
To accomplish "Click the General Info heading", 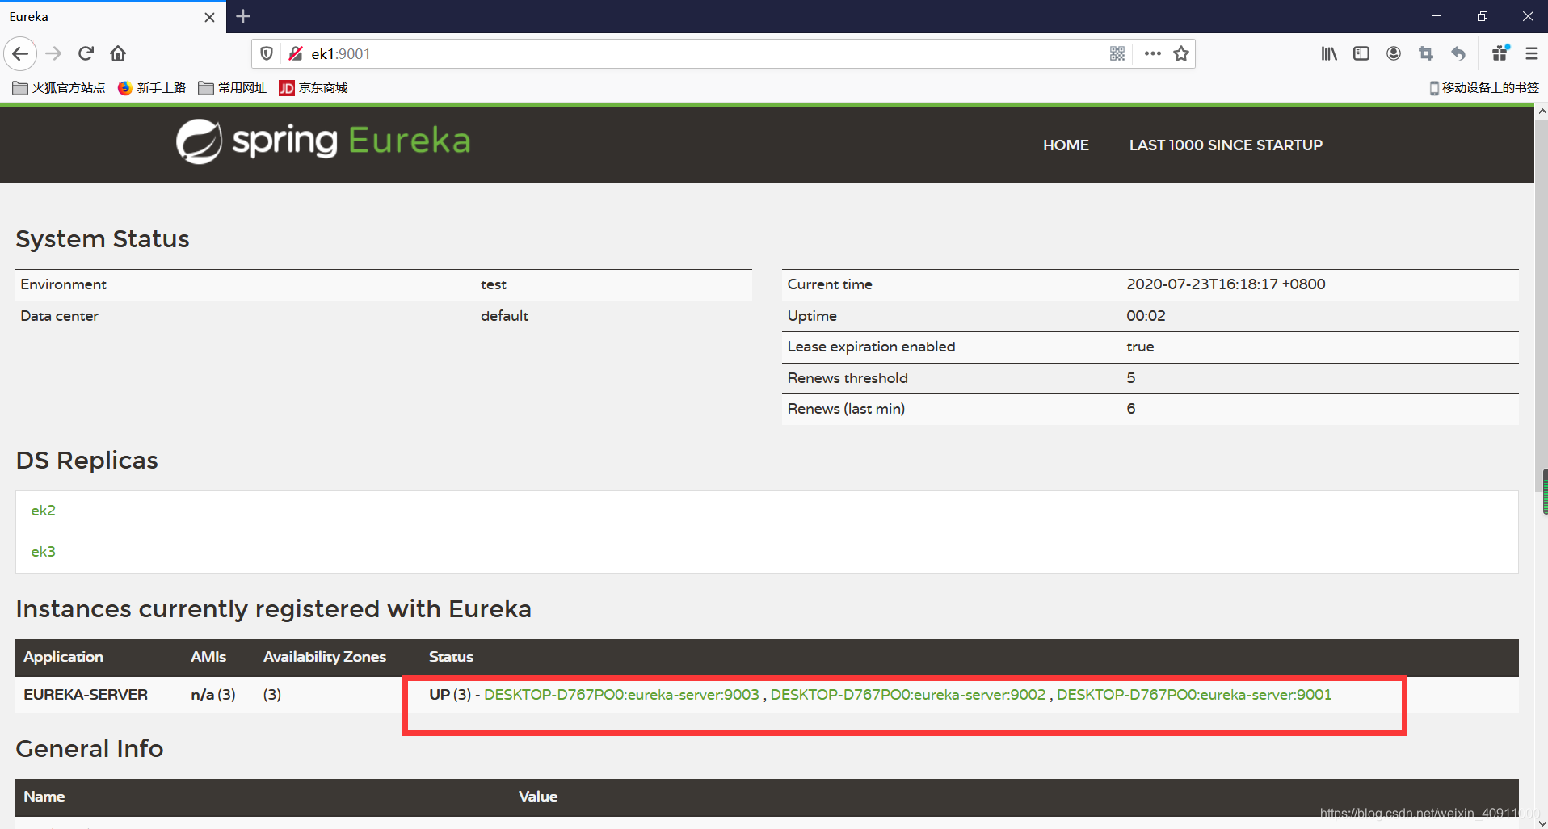I will tap(90, 749).
